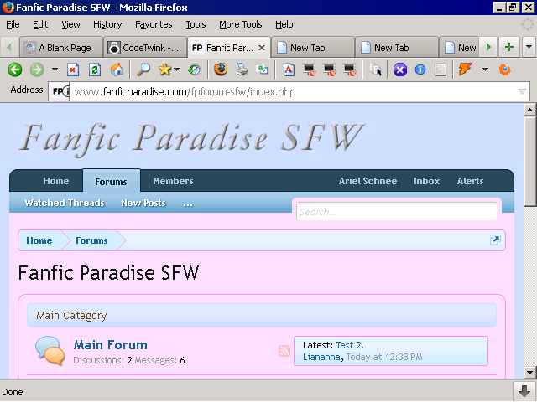Click the pages with cursor toolbar icon
Image resolution: width=537 pixels, height=402 pixels.
pyautogui.click(x=376, y=70)
